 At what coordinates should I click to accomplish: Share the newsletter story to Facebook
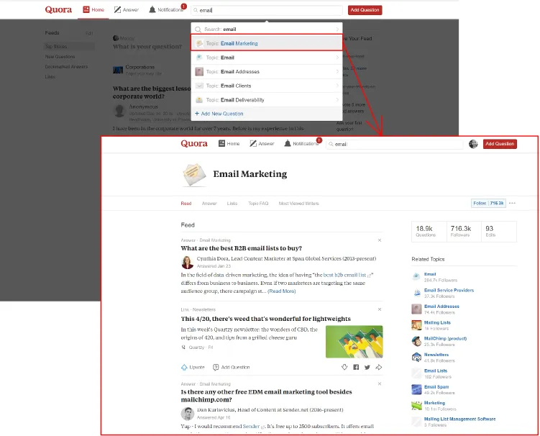tap(356, 367)
